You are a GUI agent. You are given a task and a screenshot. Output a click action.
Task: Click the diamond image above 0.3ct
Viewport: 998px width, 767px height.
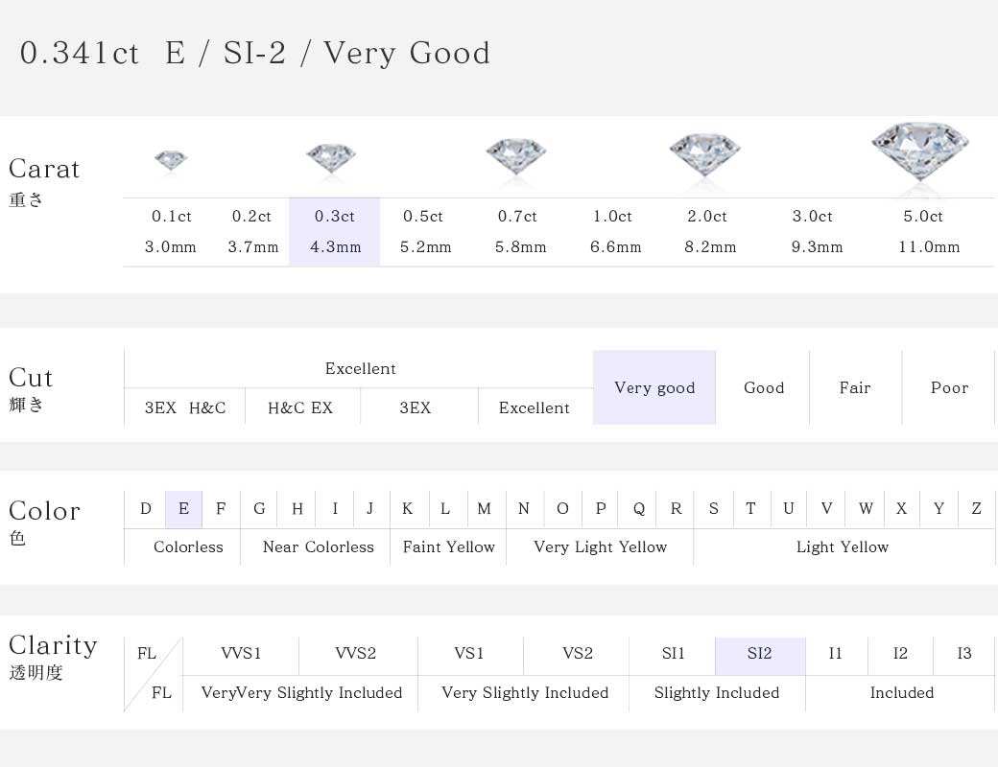[331, 158]
